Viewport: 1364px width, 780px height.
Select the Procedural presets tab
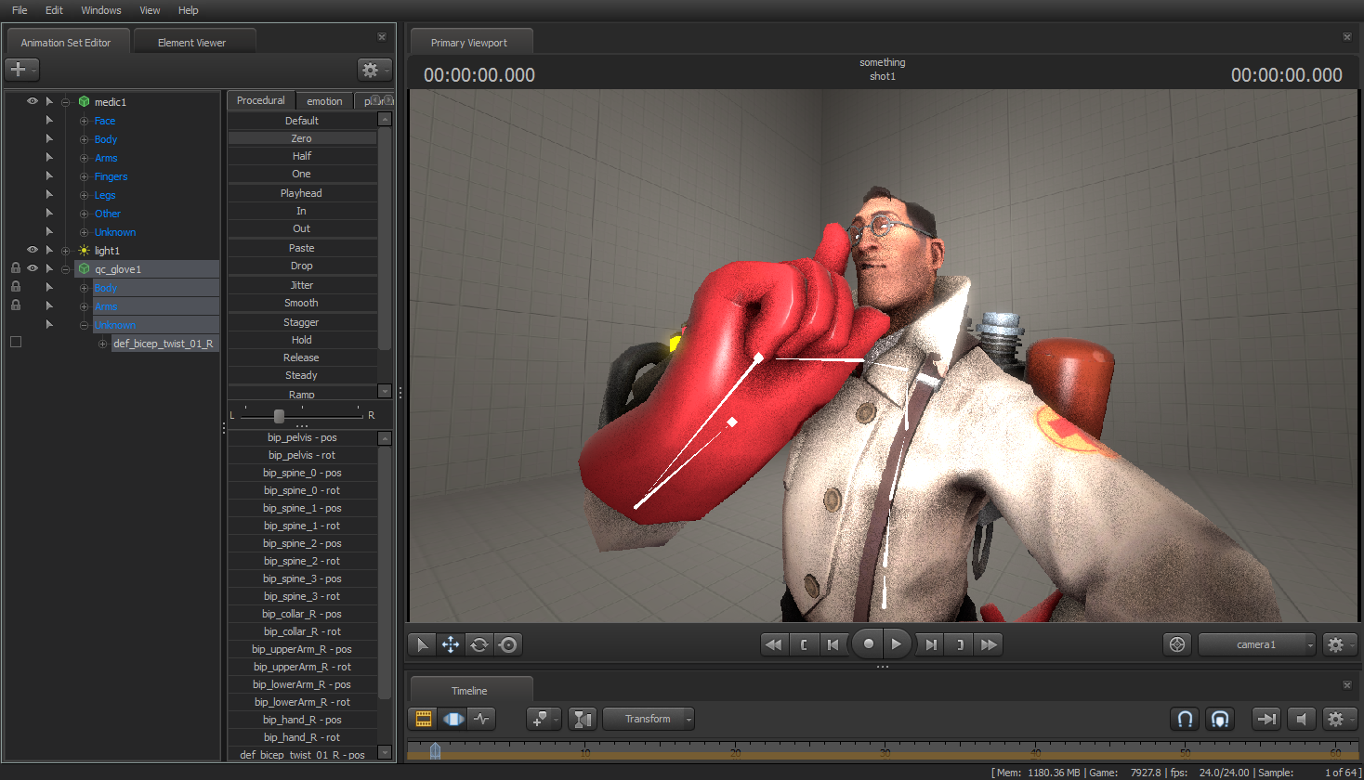[261, 100]
